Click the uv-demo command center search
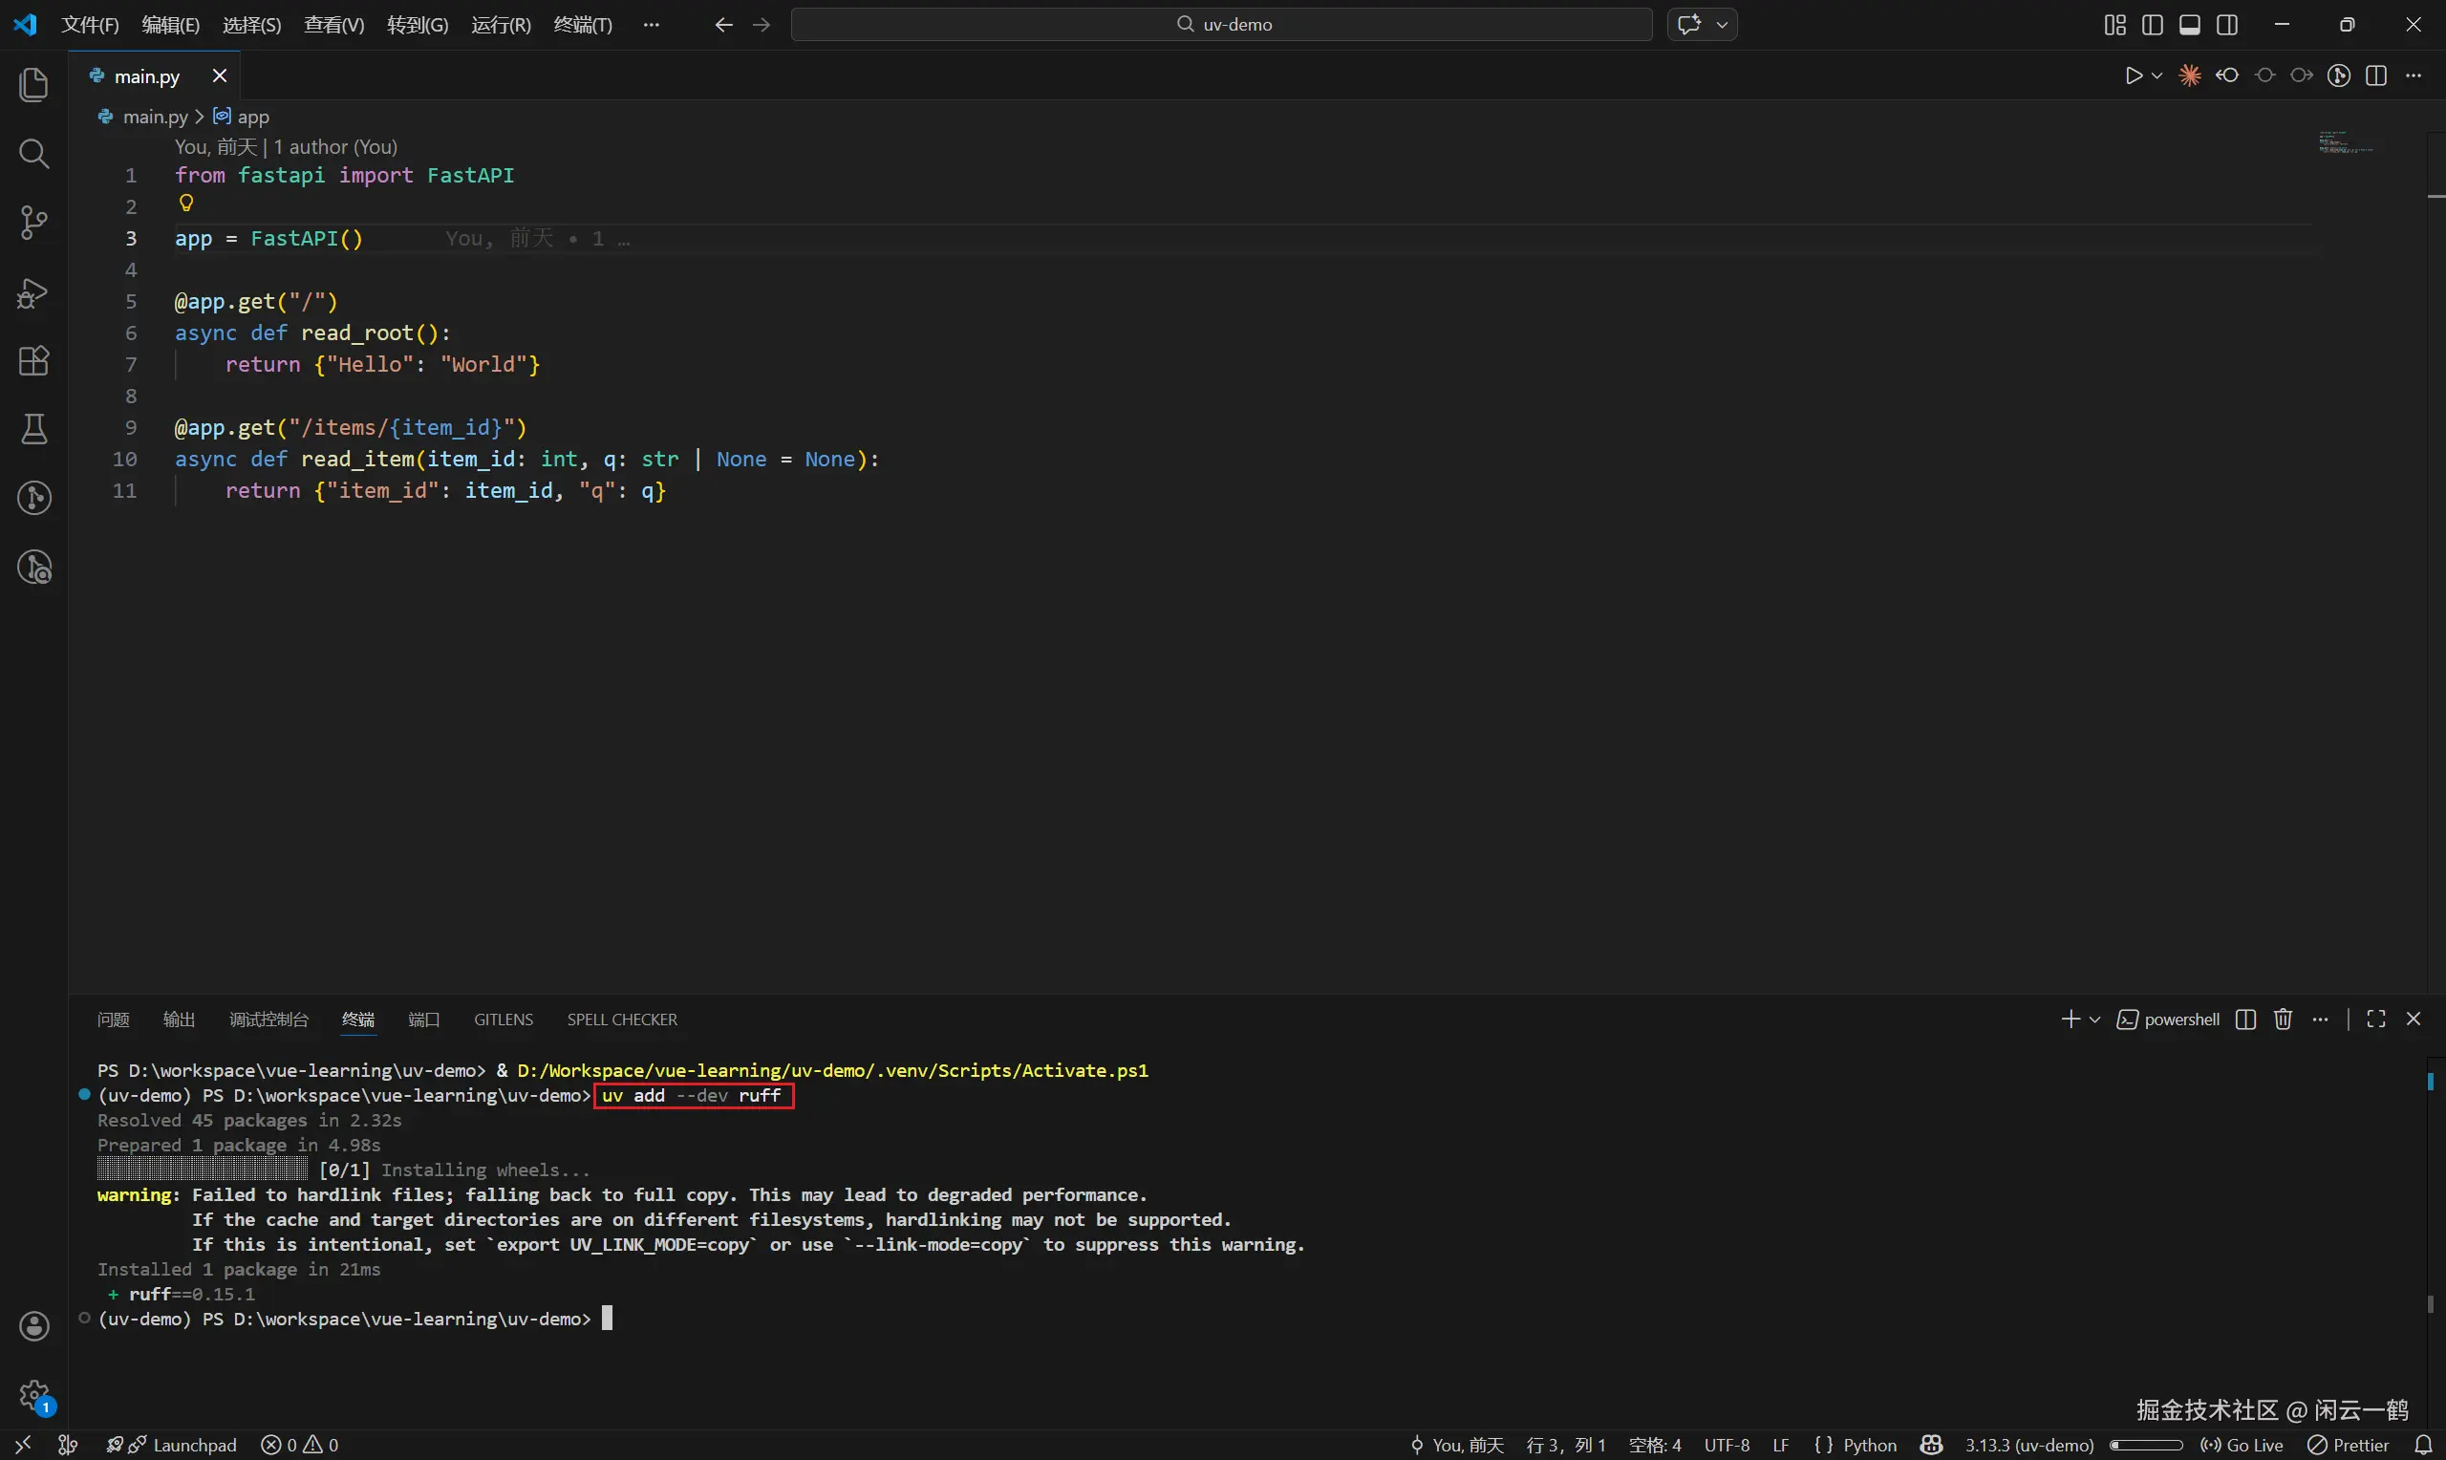Viewport: 2446px width, 1460px height. 1221,25
